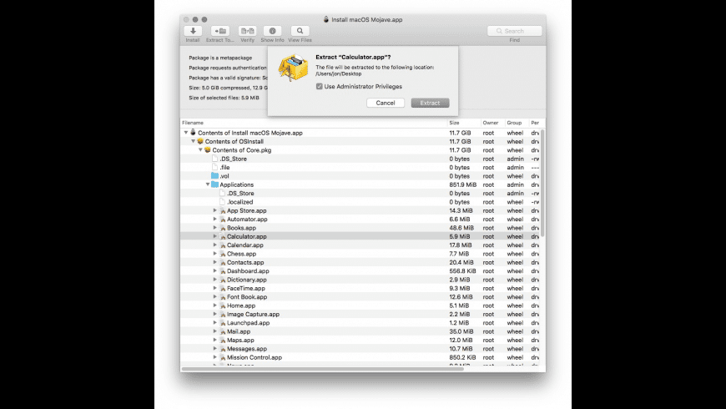Confirm with the Extract button
The image size is (726, 409).
click(430, 103)
